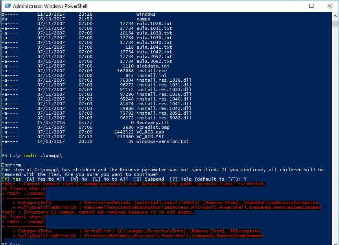Click the file name install.res.1028.dll
Screen dimensions: 339x245
pos(164,80)
